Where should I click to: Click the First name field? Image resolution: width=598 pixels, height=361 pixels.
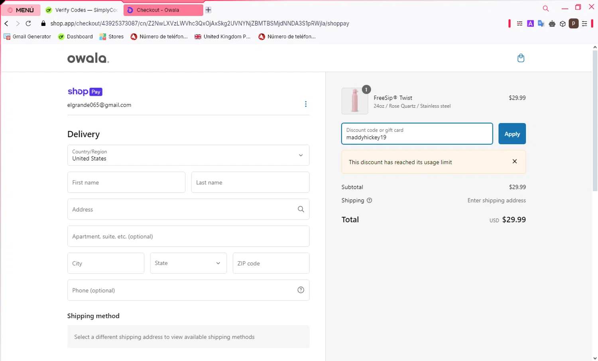(126, 182)
